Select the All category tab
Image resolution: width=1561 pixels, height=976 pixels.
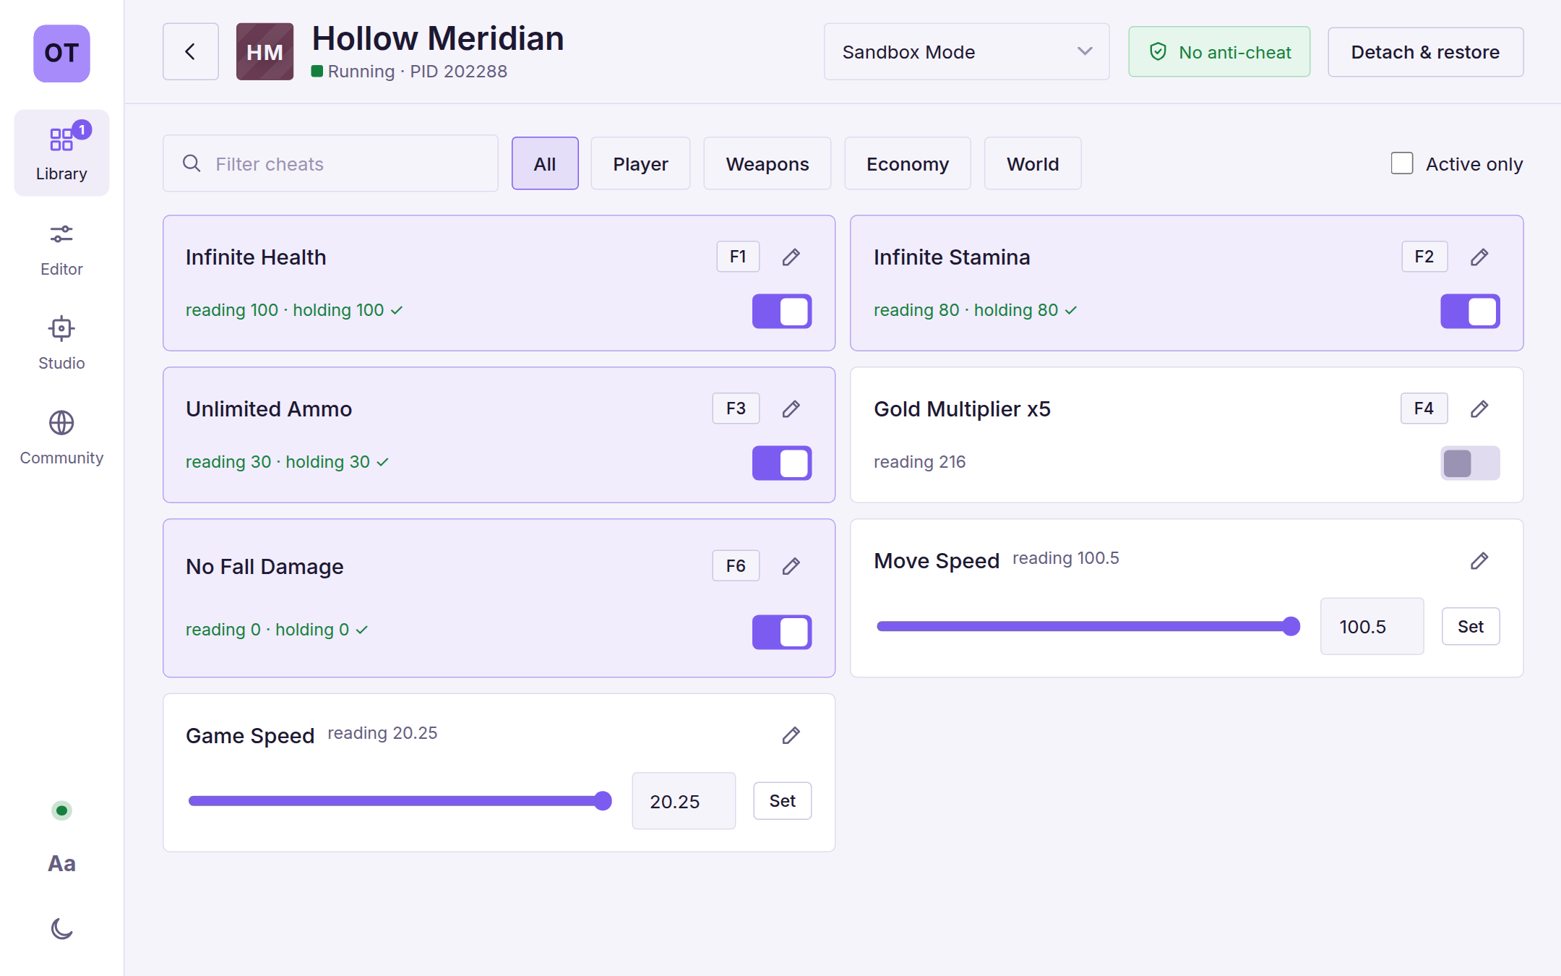click(x=545, y=163)
